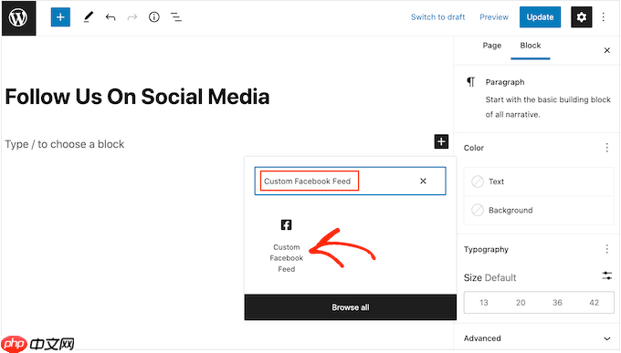The height and width of the screenshot is (353, 621).
Task: Close the settings sidebar panel
Action: pos(606,50)
